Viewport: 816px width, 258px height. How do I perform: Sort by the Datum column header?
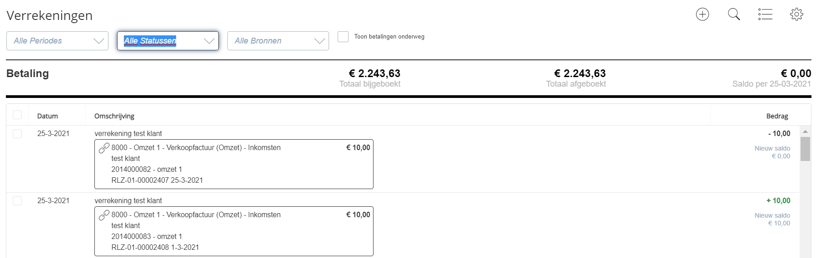(x=48, y=116)
